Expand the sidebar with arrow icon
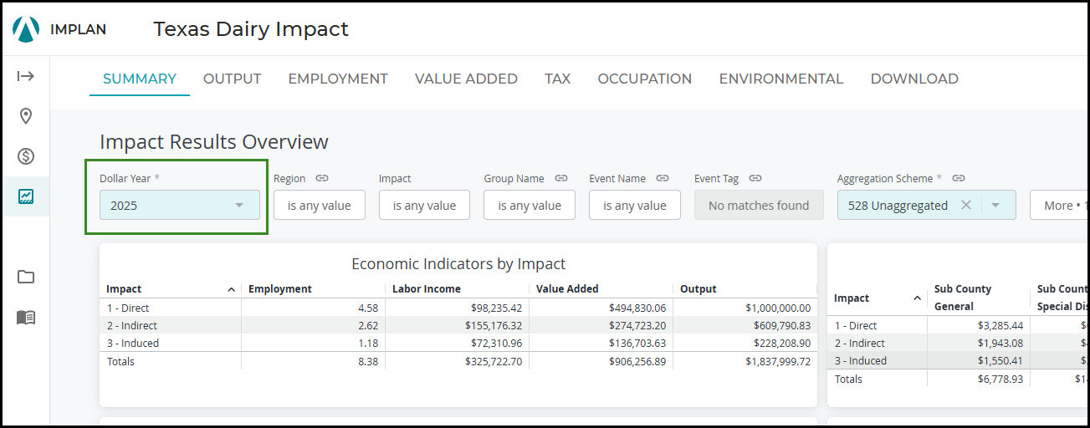This screenshot has height=428, width=1090. (x=26, y=76)
